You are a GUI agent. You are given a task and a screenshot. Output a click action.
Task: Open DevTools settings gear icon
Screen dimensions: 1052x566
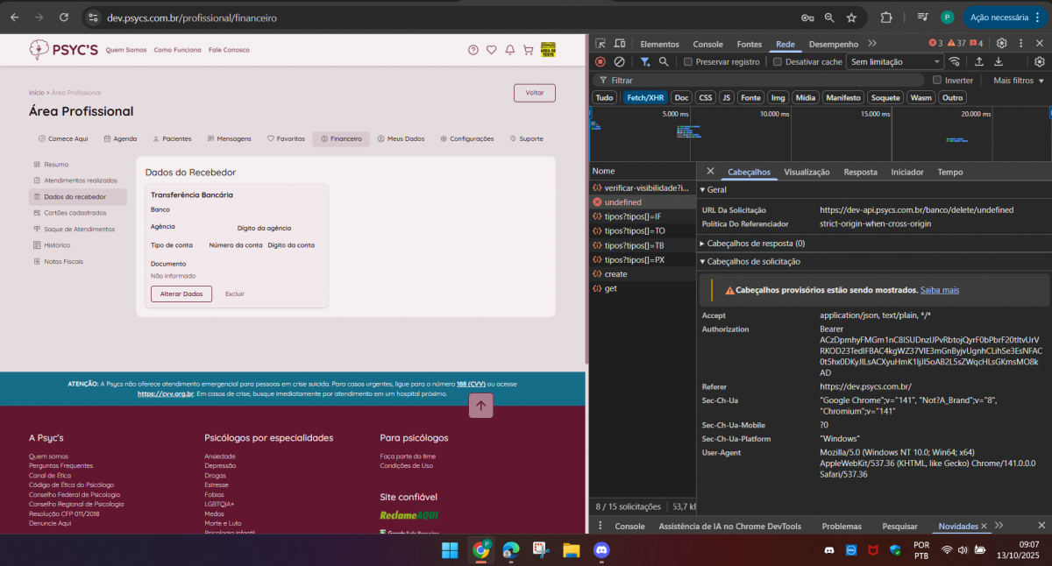tap(1001, 44)
